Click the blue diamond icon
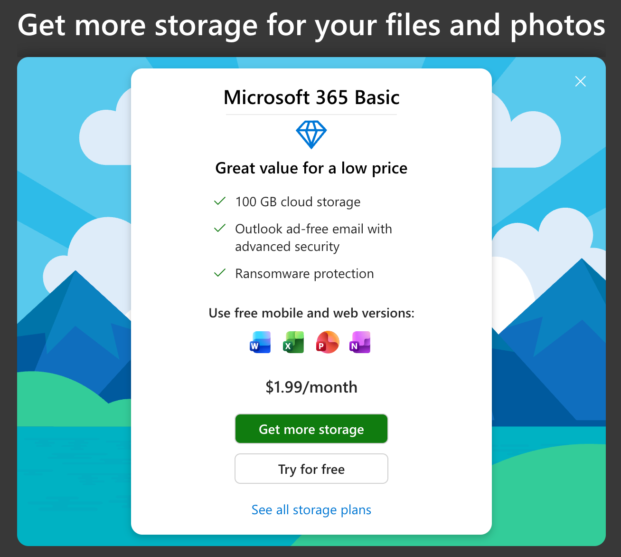This screenshot has width=621, height=557. (311, 134)
